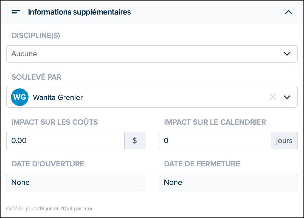Click the lines icon beside Informations supplémentaires
Image resolution: width=304 pixels, height=218 pixels.
point(16,12)
